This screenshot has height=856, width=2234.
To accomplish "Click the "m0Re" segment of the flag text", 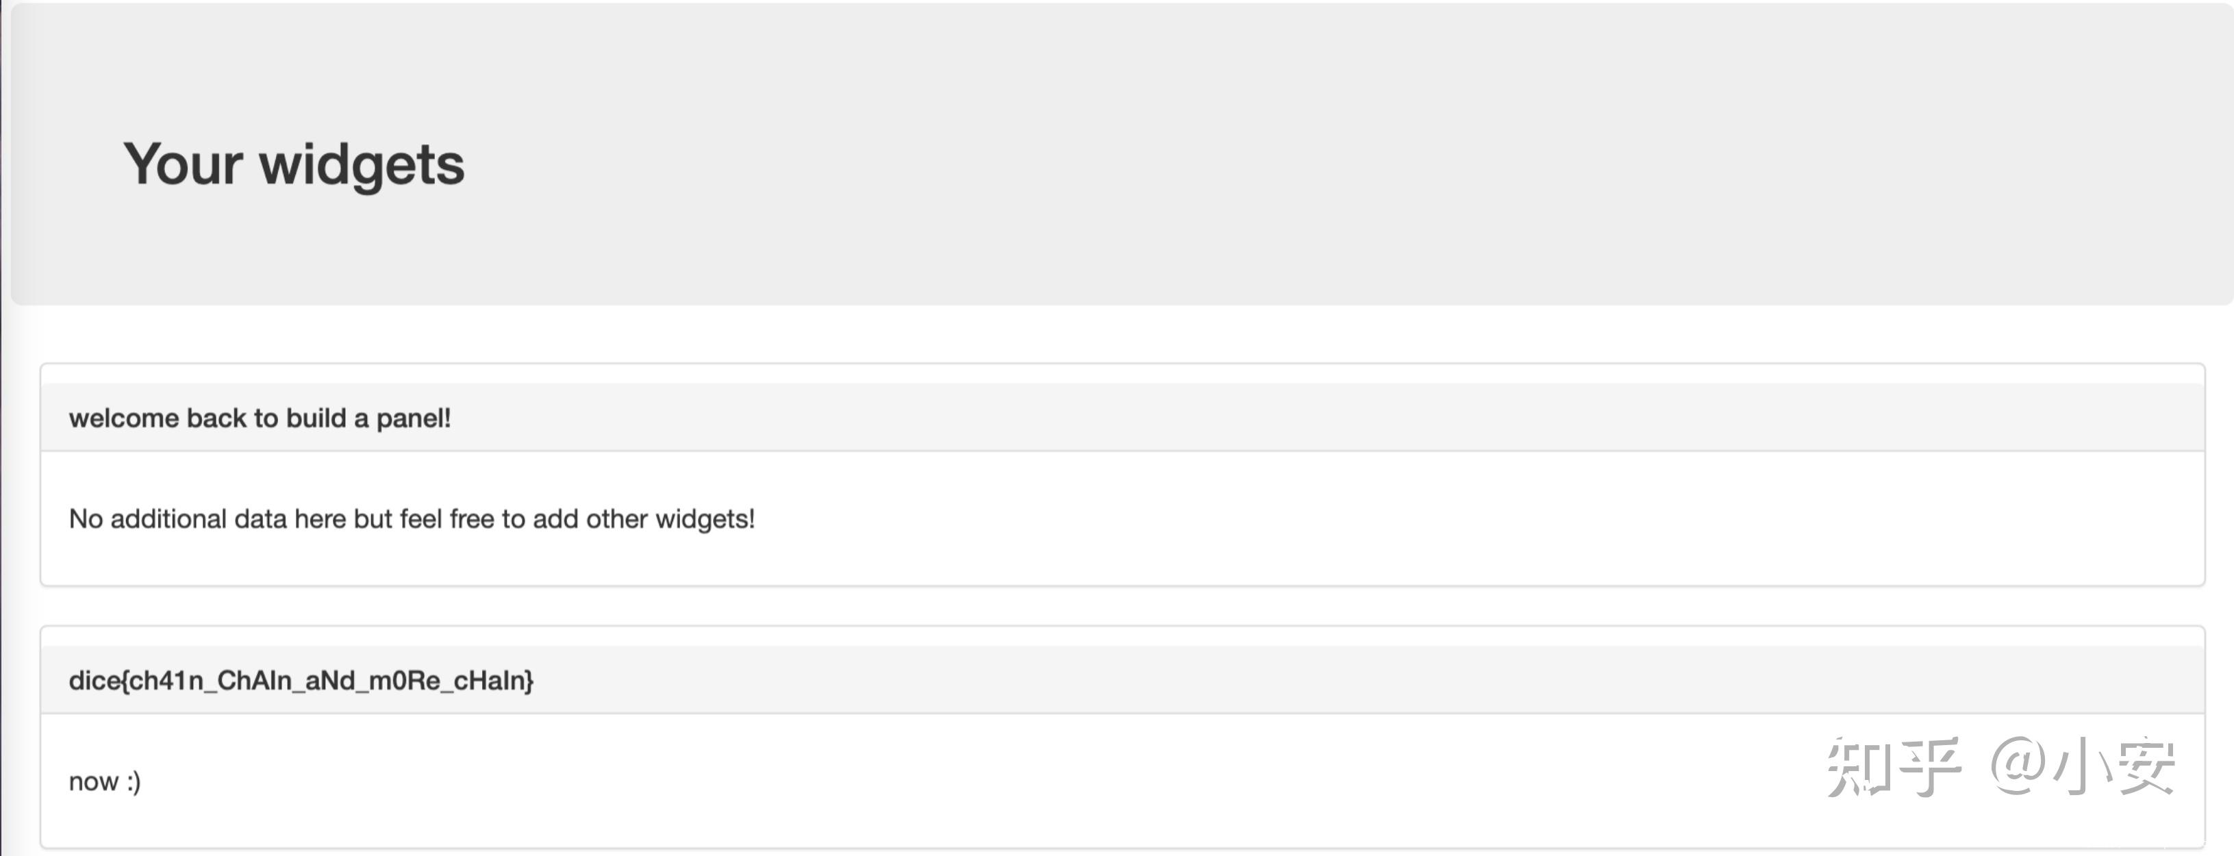I will click(404, 681).
